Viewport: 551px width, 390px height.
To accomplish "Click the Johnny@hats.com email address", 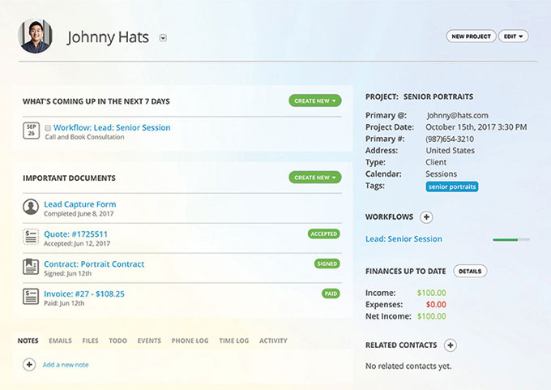I will tap(457, 115).
